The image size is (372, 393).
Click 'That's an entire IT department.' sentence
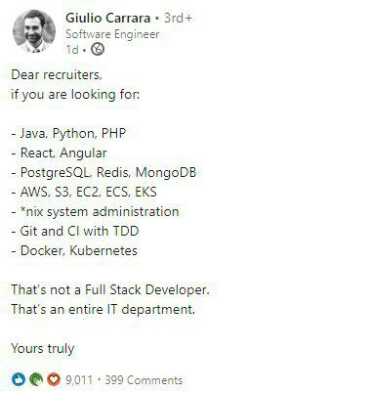[103, 309]
